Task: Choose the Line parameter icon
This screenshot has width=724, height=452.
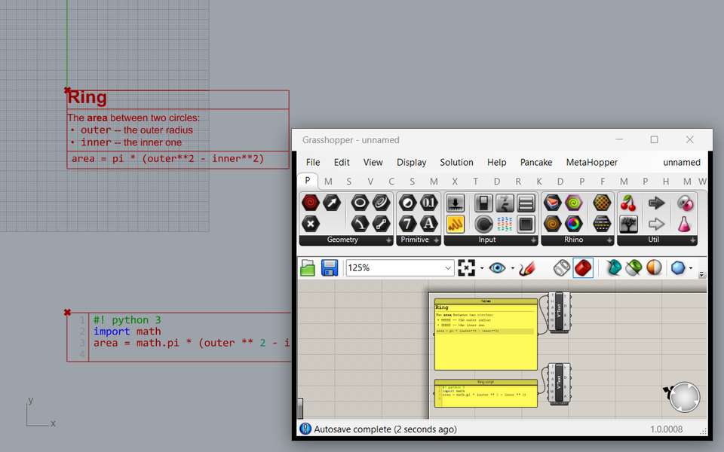Action: (381, 224)
